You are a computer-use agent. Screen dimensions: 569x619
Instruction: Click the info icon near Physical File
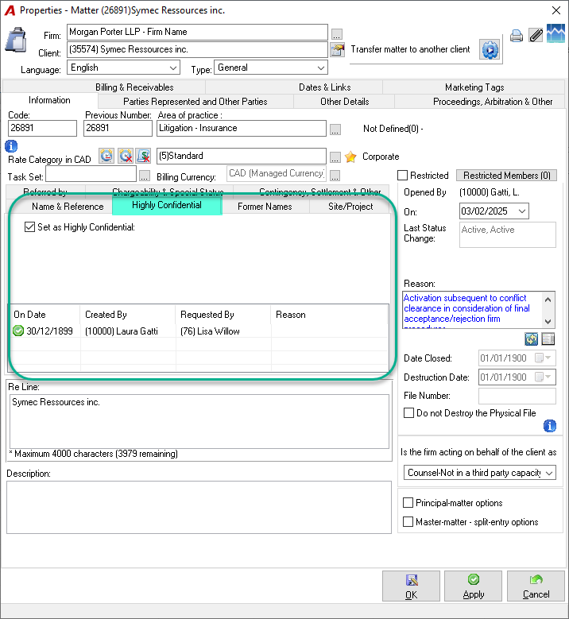[550, 426]
